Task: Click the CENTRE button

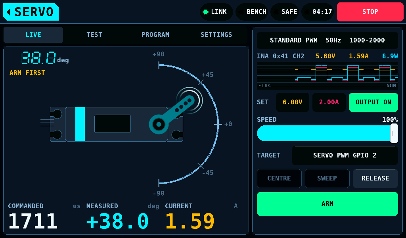Action: (279, 178)
